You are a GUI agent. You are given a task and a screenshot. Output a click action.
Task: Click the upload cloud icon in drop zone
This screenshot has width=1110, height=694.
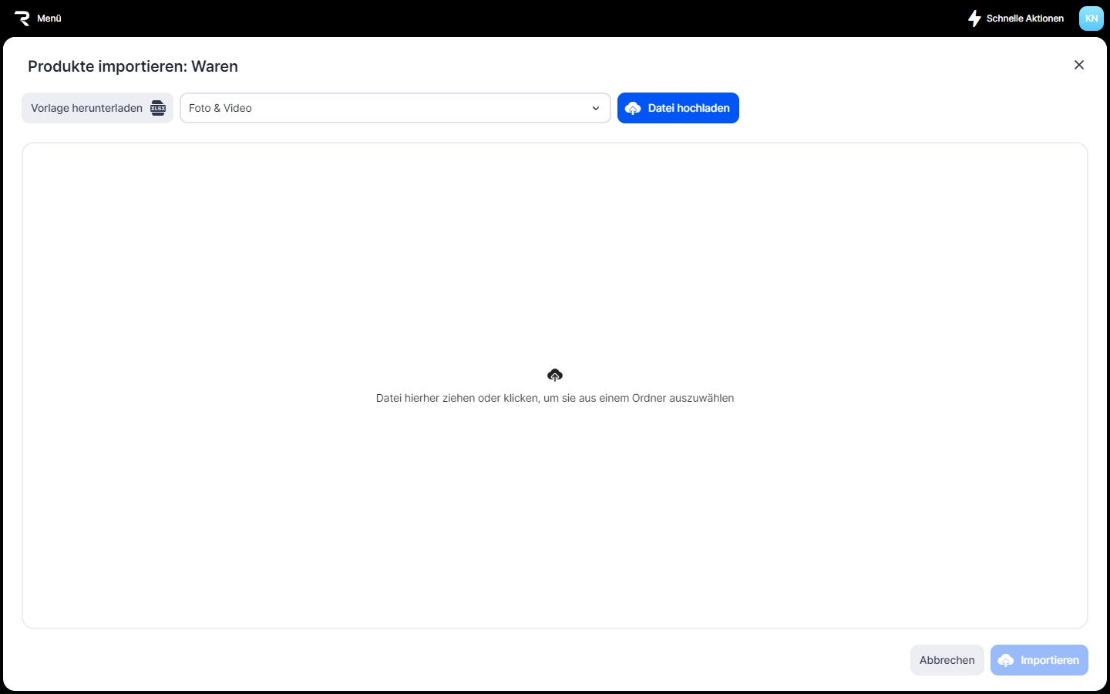tap(555, 375)
